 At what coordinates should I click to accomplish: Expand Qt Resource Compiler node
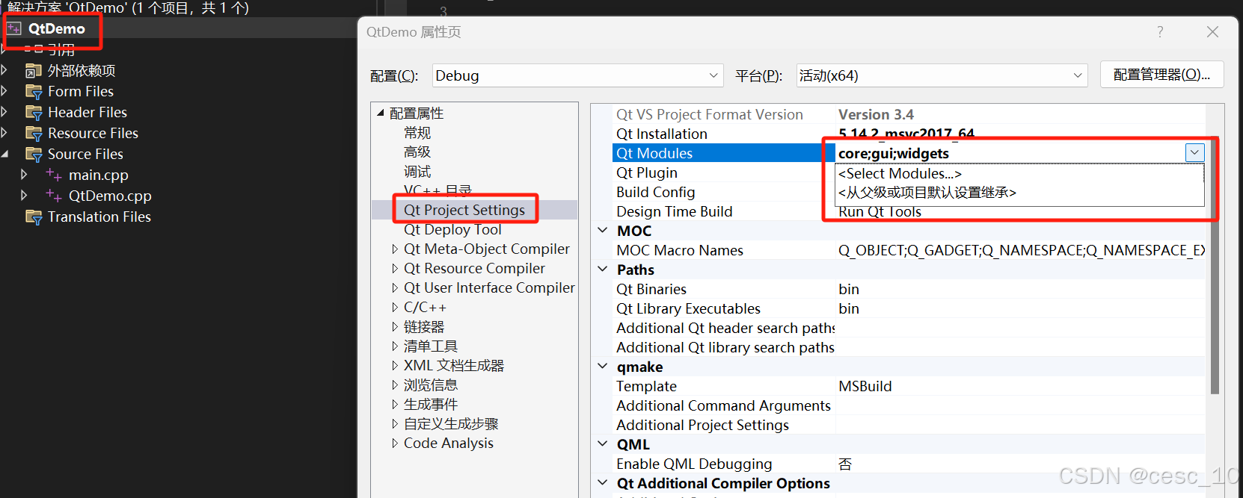(x=395, y=269)
